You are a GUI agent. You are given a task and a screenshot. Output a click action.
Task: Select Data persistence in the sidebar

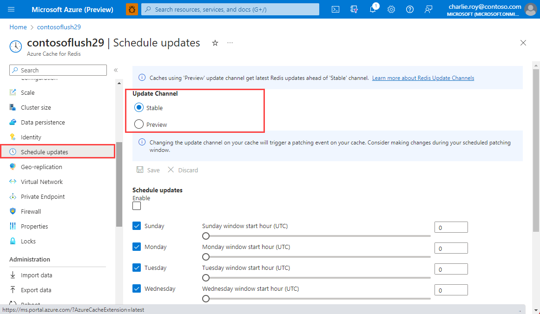point(42,122)
